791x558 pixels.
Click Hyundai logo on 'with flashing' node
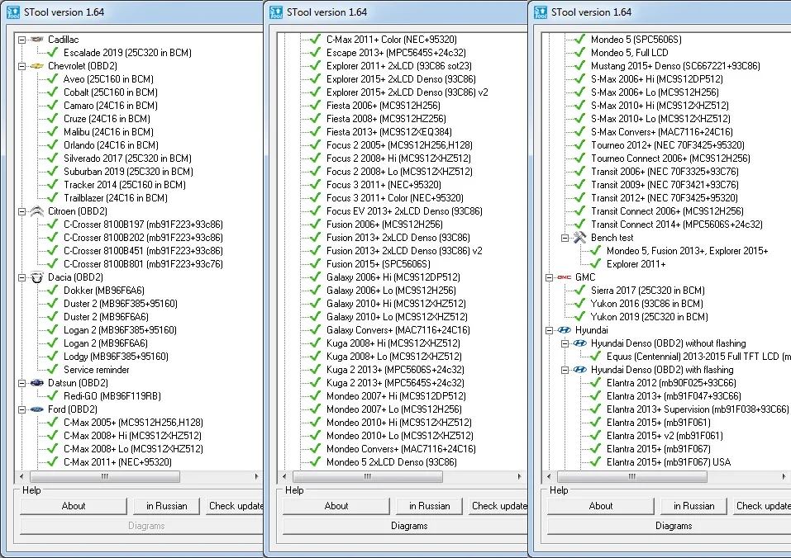pos(580,370)
